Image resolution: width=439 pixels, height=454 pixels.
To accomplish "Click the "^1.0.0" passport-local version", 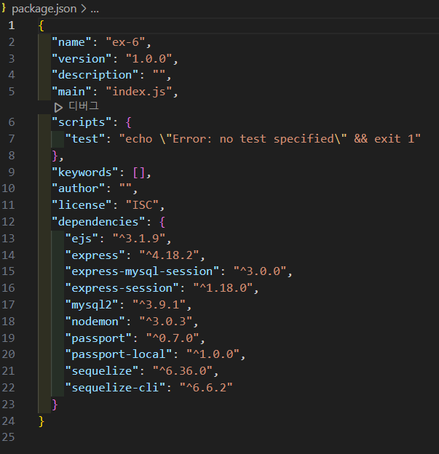I will [x=213, y=354].
